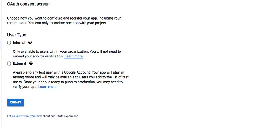Click 'ready to push to production' text line
The image size is (274, 127).
click(68, 82)
